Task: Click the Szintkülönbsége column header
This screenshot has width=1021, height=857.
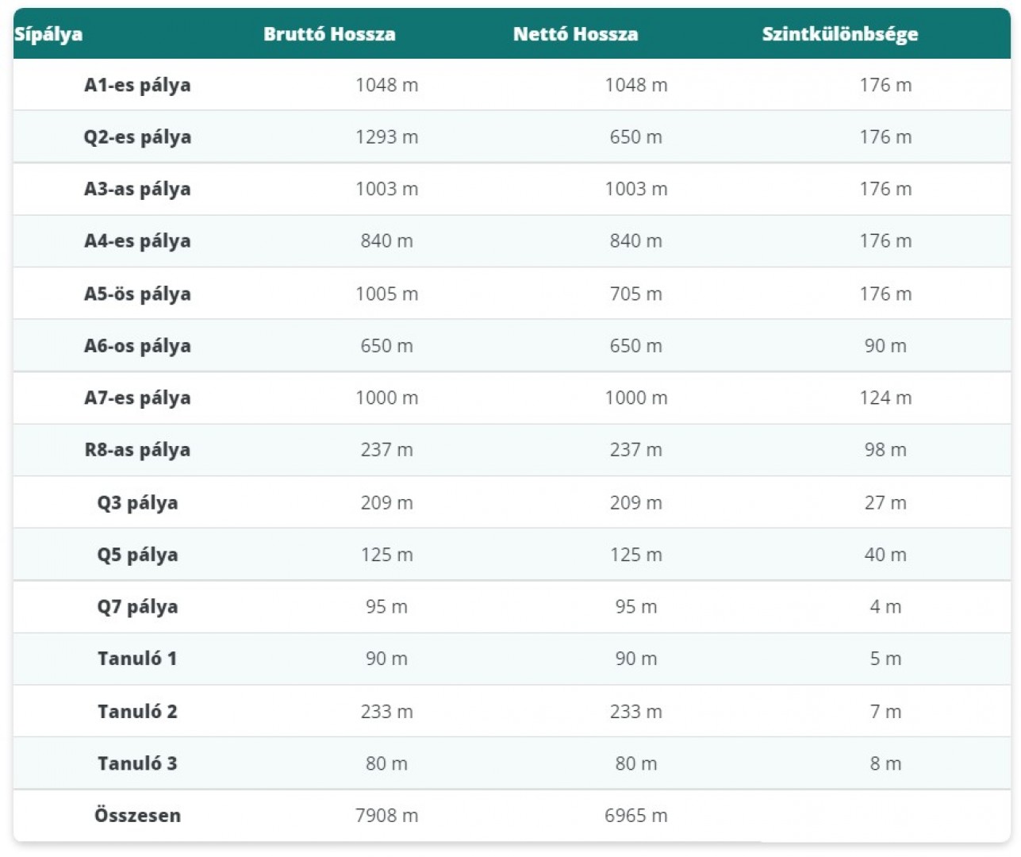Action: coord(839,34)
